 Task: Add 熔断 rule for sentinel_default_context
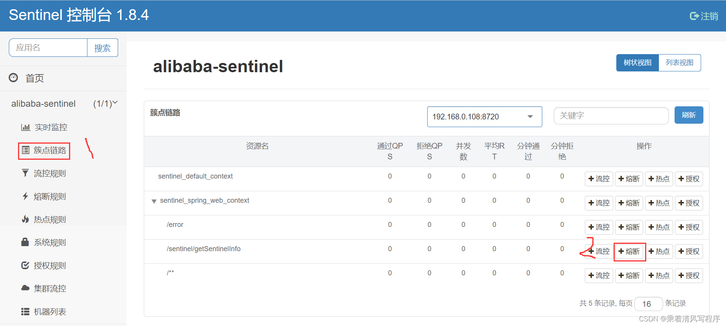point(629,179)
